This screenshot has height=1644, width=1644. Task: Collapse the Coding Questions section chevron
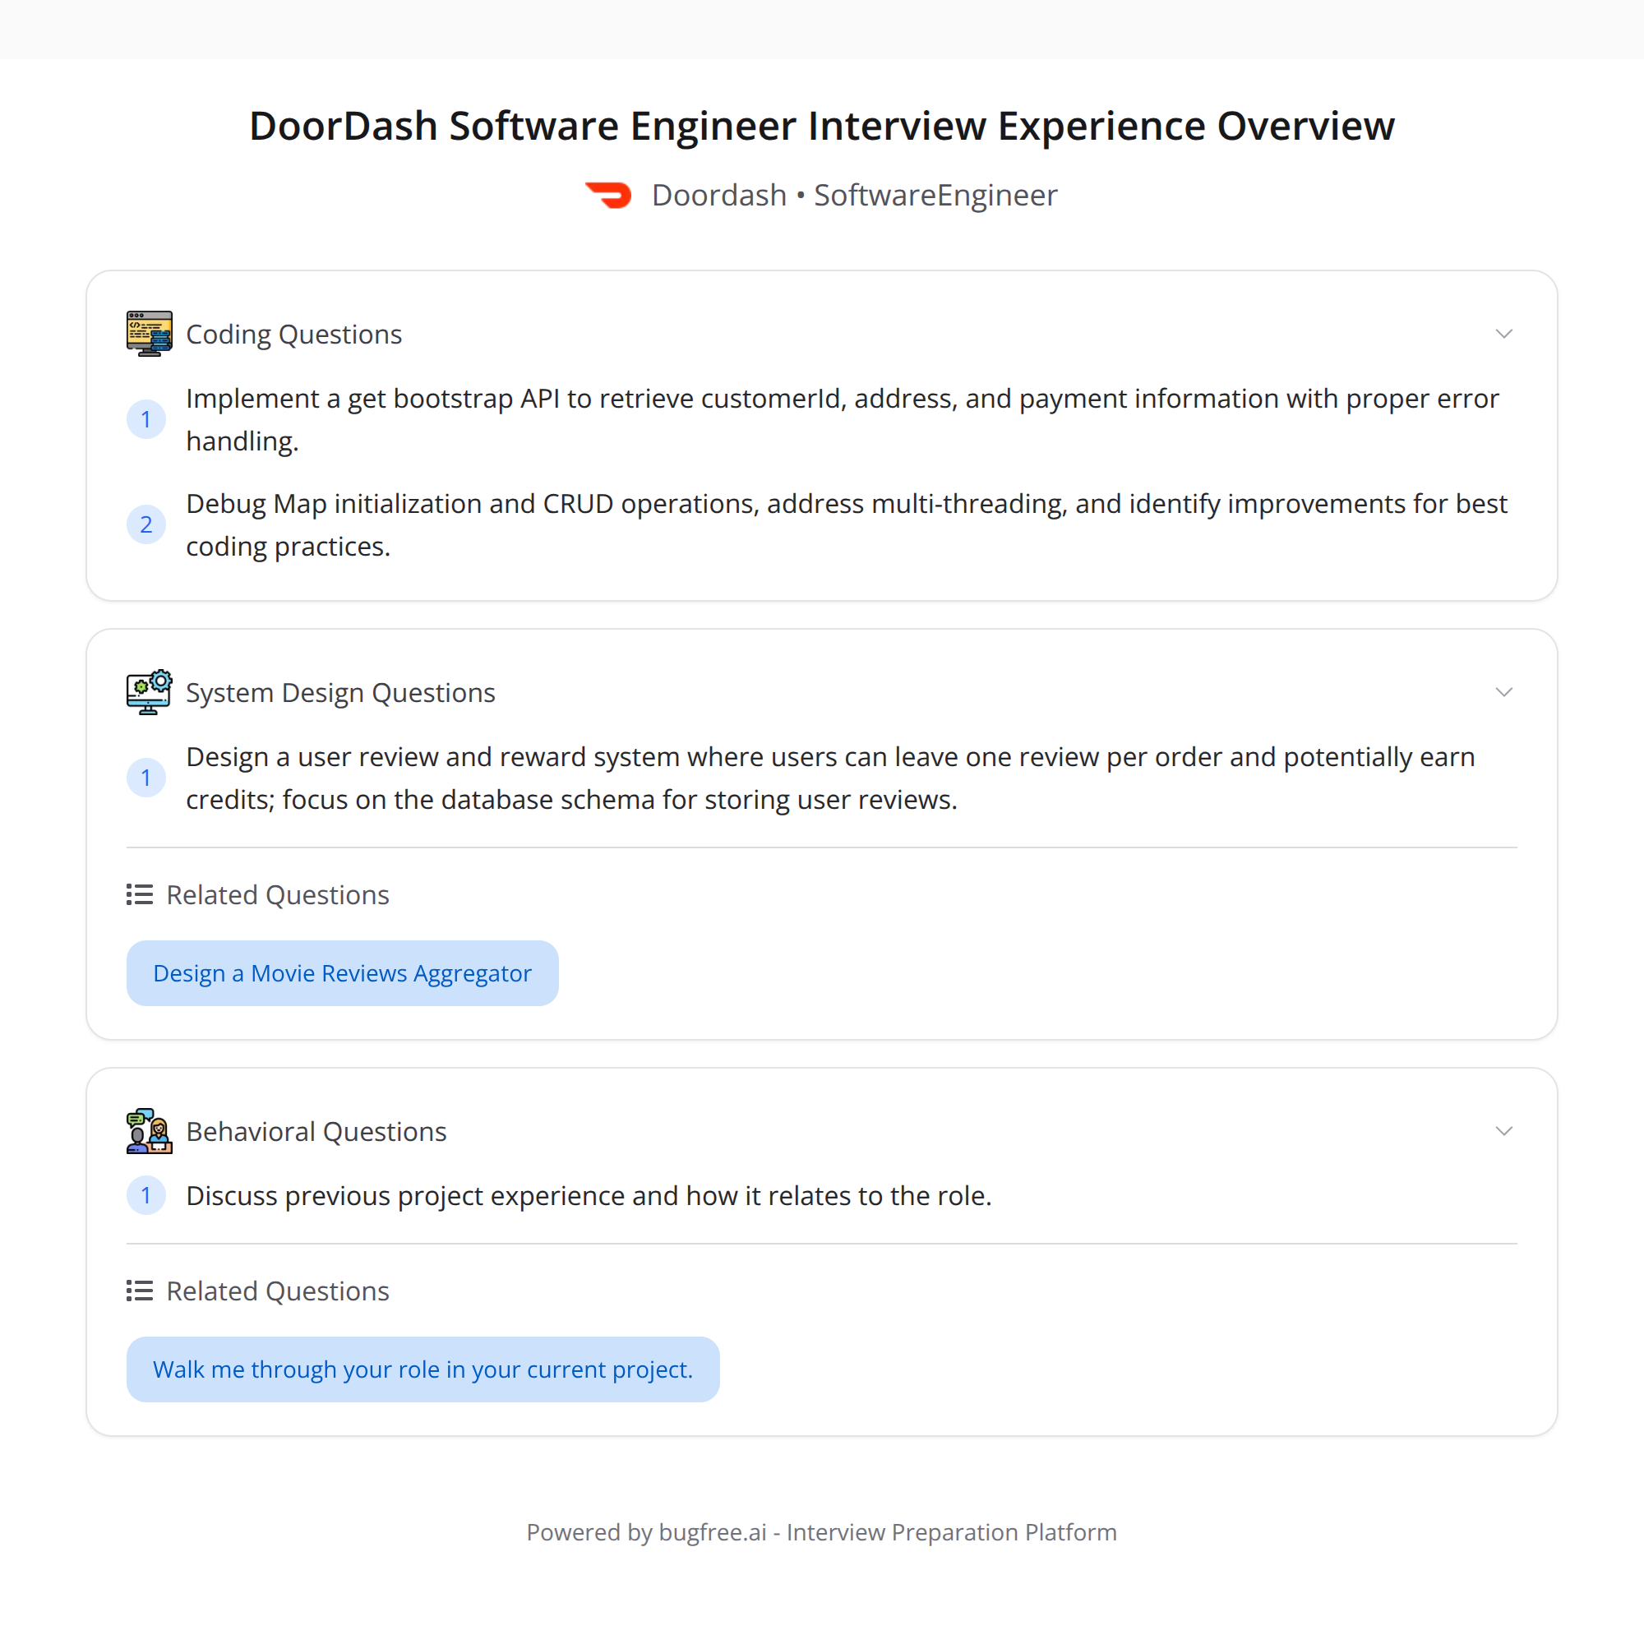1503,334
